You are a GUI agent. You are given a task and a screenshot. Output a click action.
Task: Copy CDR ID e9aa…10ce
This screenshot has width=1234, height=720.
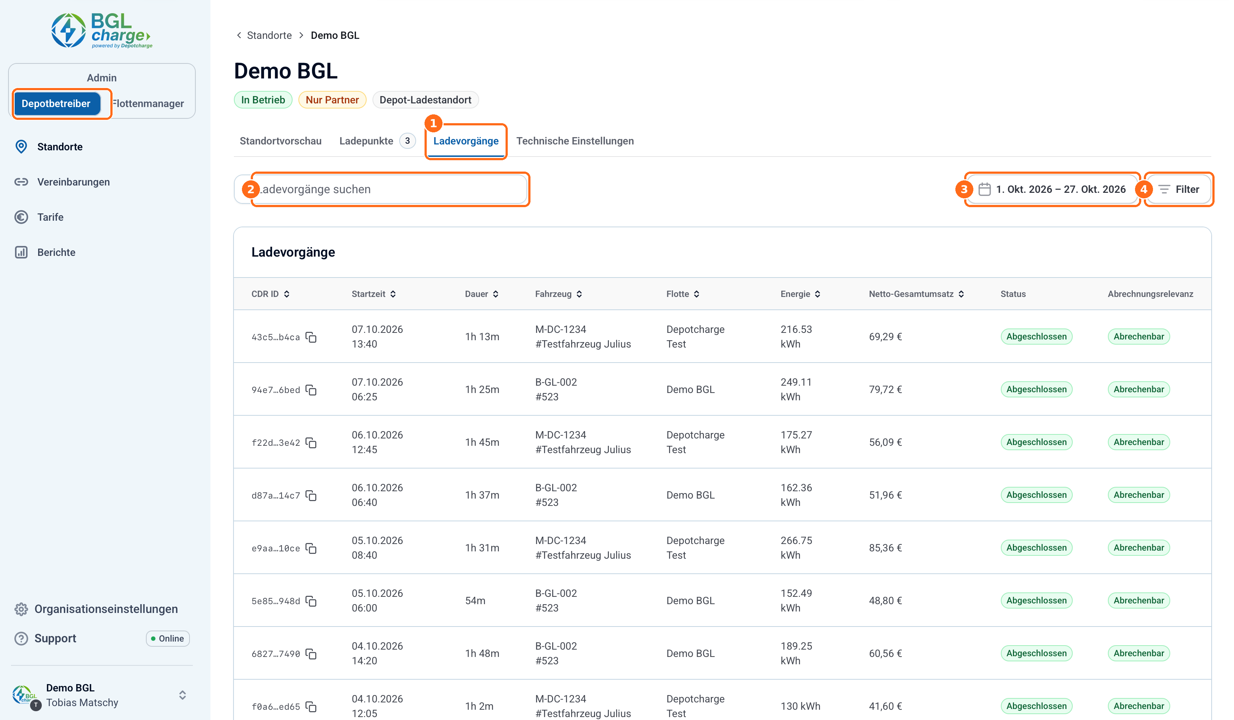point(311,548)
